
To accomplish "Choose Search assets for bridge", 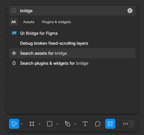I will [72, 53].
